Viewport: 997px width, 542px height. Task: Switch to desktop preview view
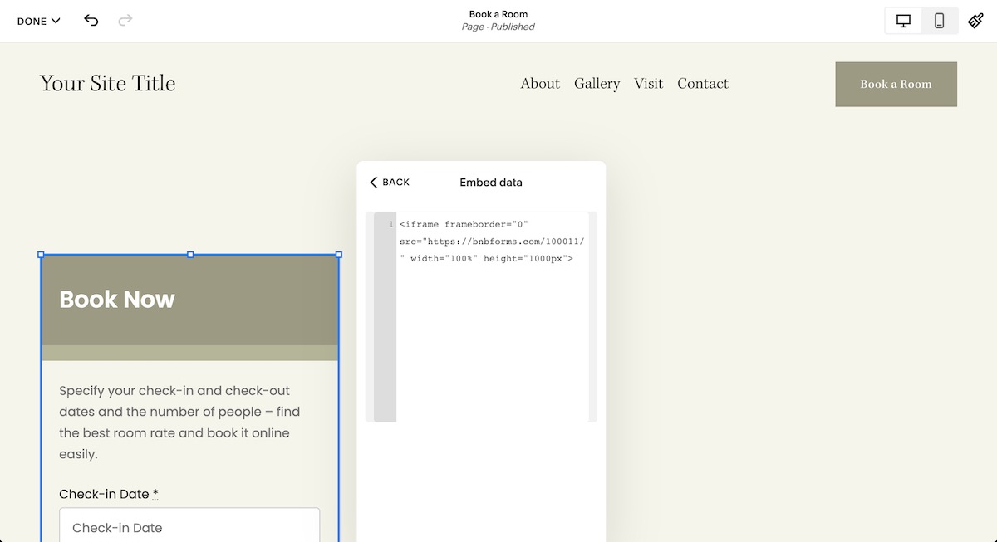(904, 21)
